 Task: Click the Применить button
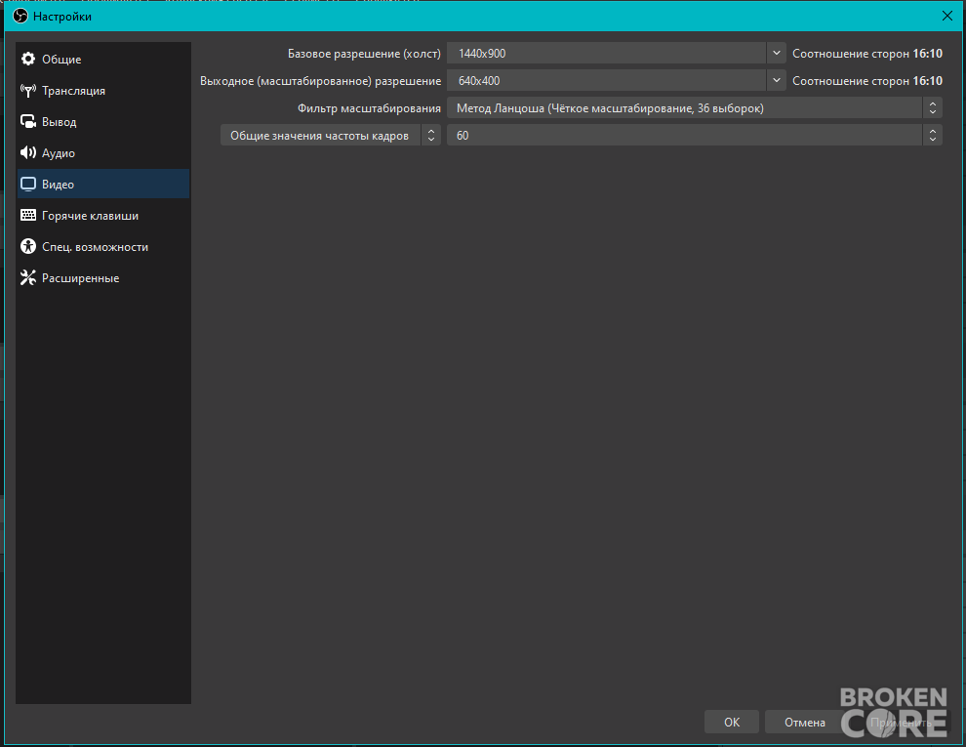tap(901, 722)
